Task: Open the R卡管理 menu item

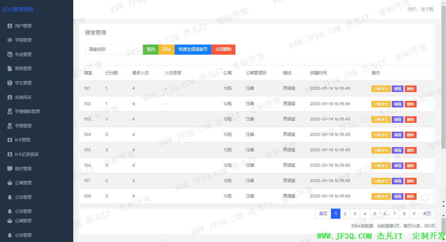Action: (23, 140)
